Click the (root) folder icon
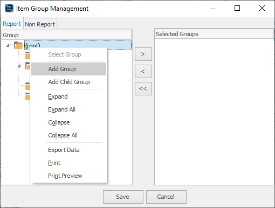The image size is (275, 208). coord(18,45)
